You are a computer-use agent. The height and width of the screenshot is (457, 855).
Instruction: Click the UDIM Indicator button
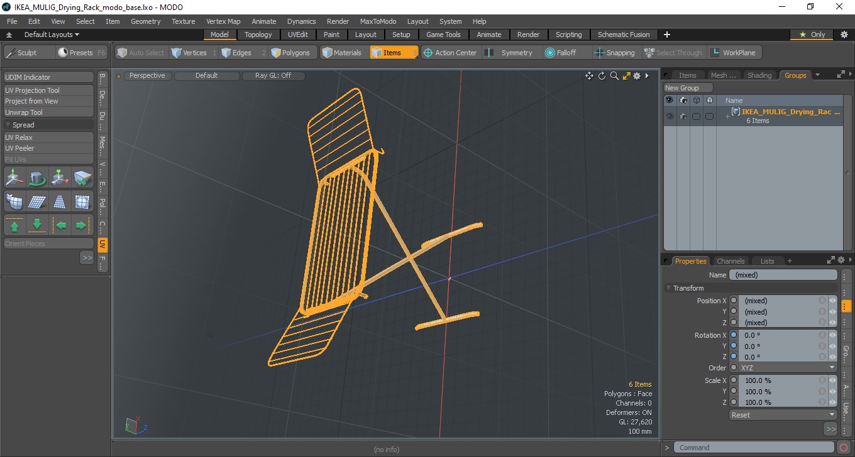click(x=48, y=77)
